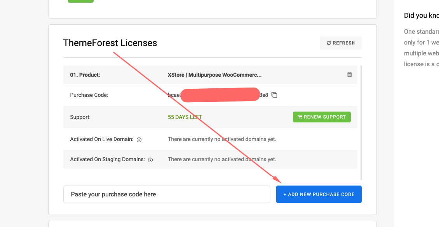
Task: Click the licenses list scrollbar
Action: click(361, 122)
